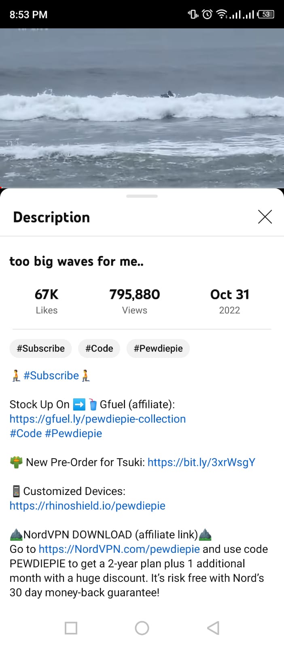Tap the drag handle above Description
This screenshot has height=647, width=284.
142,196
